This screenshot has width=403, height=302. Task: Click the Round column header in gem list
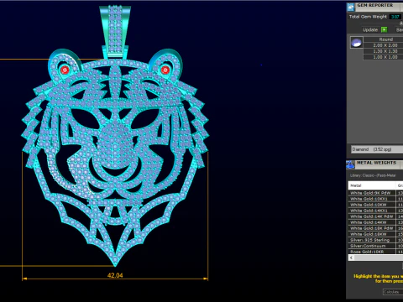click(383, 39)
